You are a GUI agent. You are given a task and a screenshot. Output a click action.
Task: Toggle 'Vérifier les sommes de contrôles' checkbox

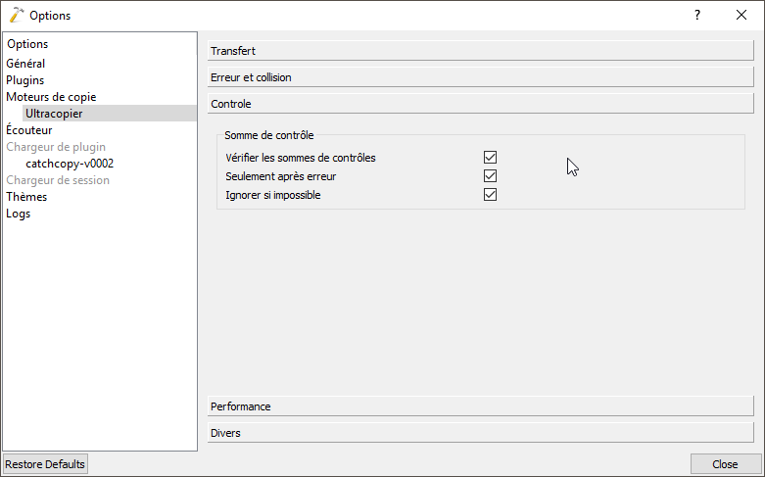click(x=491, y=158)
